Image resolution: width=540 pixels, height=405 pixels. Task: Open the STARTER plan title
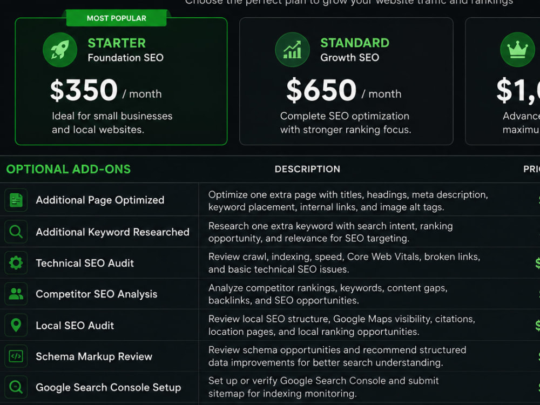click(x=117, y=43)
